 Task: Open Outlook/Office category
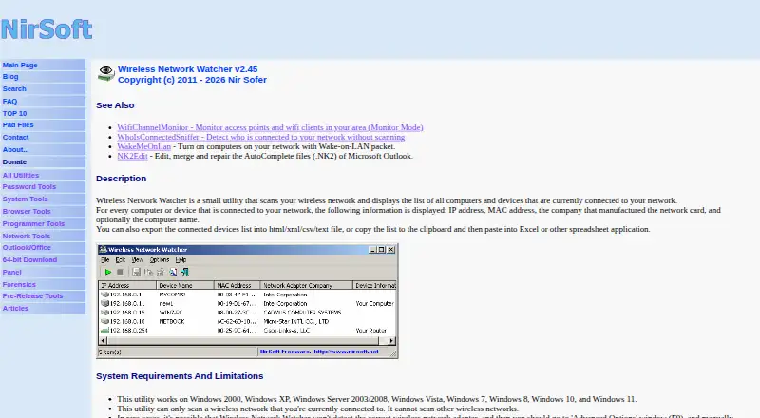pyautogui.click(x=27, y=248)
